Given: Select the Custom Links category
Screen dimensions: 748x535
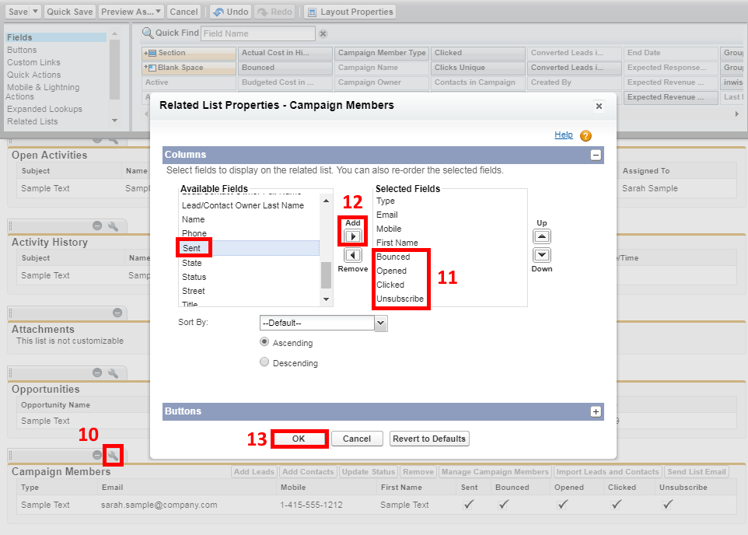Looking at the screenshot, I should point(33,62).
